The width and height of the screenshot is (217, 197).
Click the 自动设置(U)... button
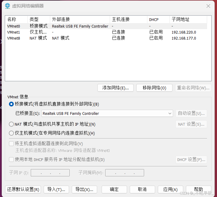[191, 113]
